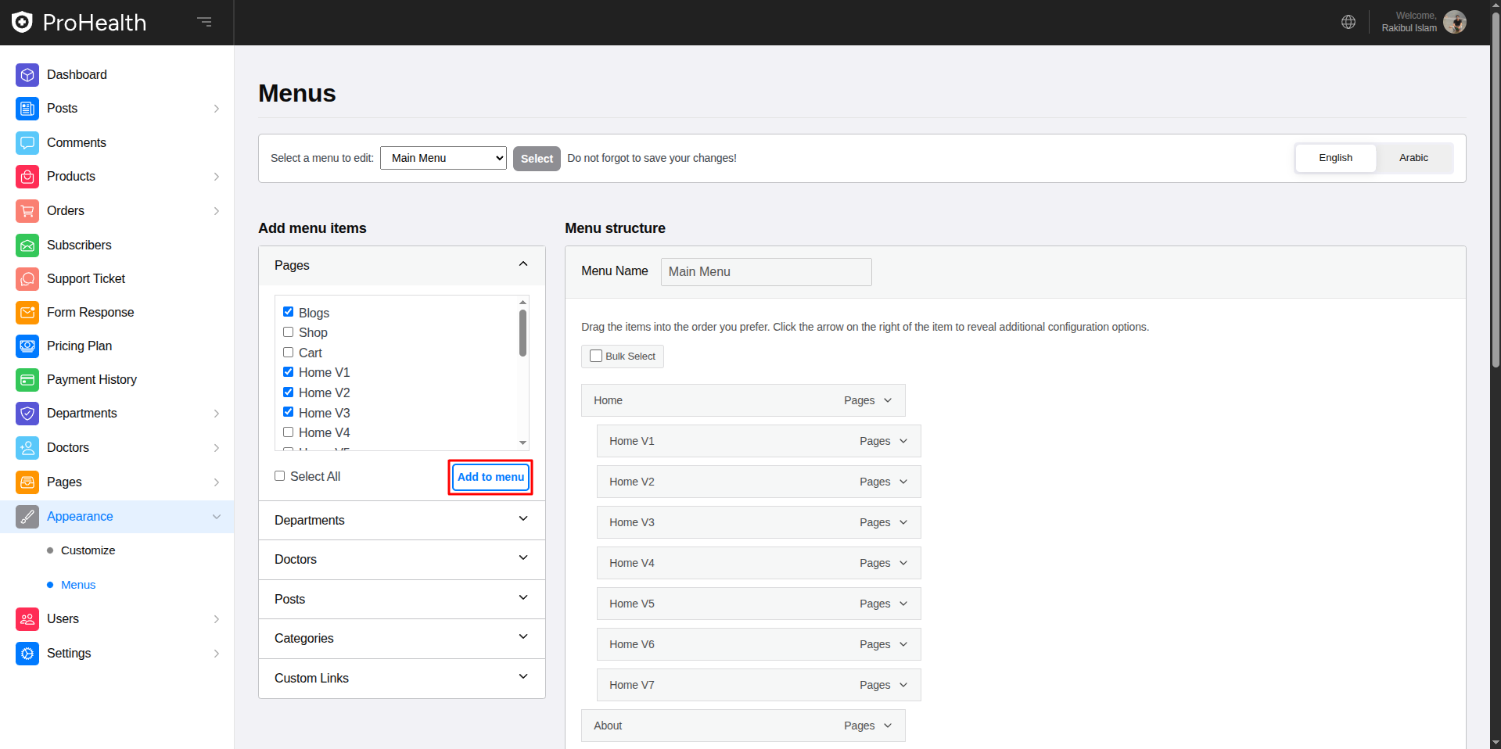Click the ProHealth shield logo icon
1501x749 pixels.
pos(22,22)
